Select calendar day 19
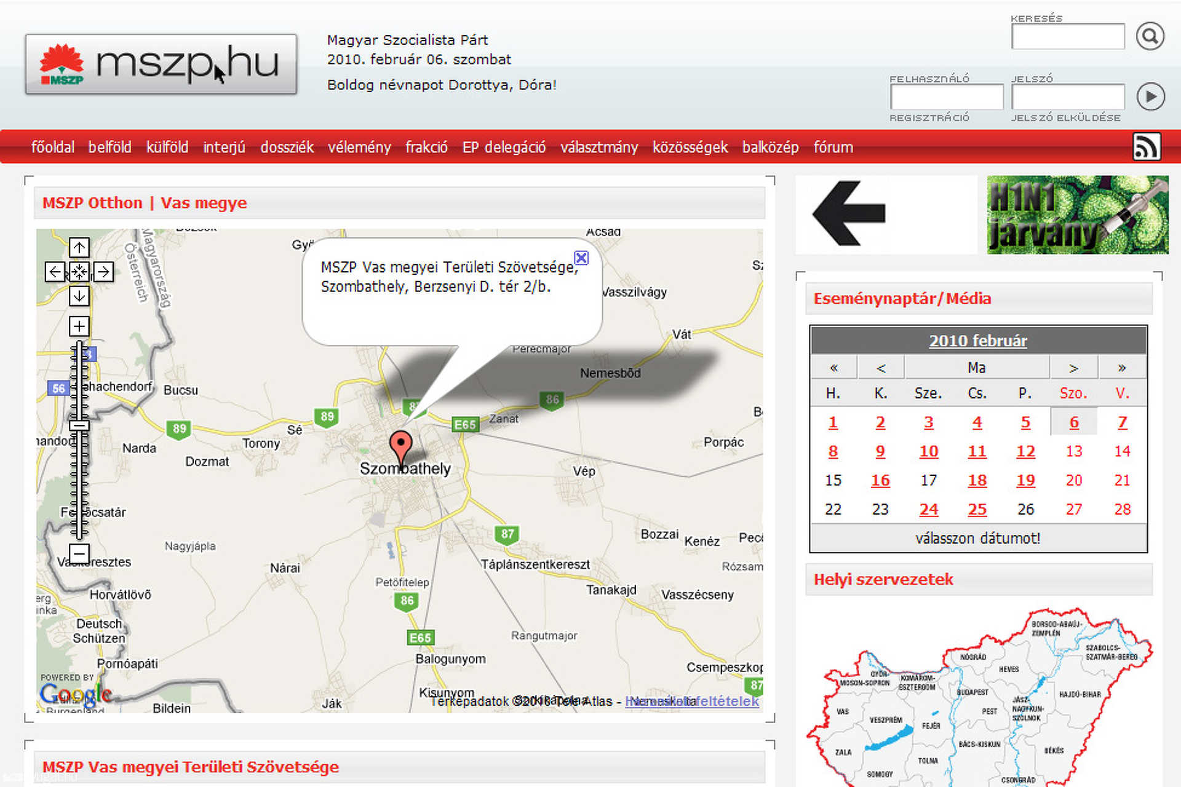1181x787 pixels. (x=1025, y=480)
